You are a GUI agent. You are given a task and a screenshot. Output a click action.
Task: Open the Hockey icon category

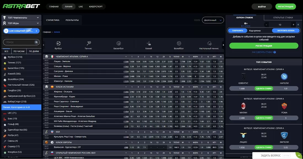point(149,43)
